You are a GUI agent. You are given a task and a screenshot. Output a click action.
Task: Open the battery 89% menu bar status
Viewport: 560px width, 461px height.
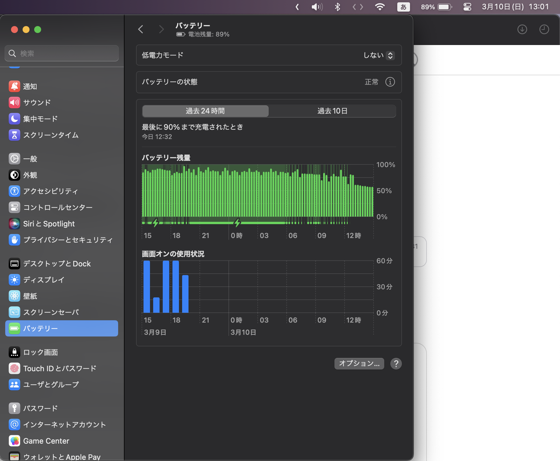click(436, 7)
